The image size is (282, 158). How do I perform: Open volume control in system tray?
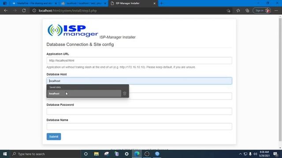coord(256,154)
